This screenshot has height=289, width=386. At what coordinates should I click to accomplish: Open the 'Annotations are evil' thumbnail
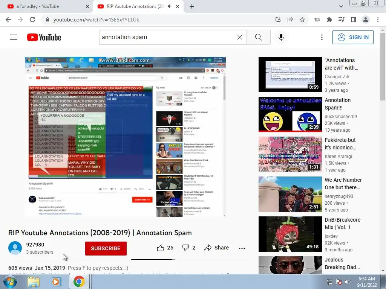[290, 75]
